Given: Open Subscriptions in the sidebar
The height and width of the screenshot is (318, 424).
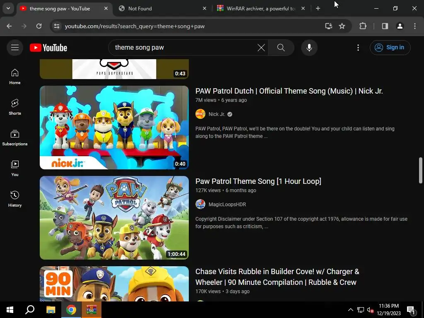Looking at the screenshot, I should (15, 137).
